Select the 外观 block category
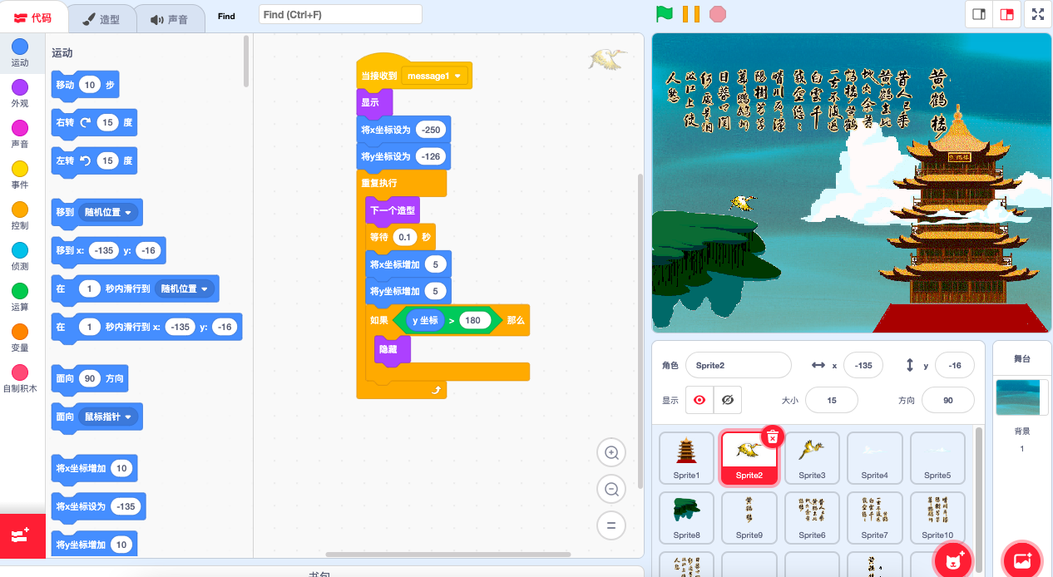Viewport: 1053px width, 577px height. coord(20,93)
